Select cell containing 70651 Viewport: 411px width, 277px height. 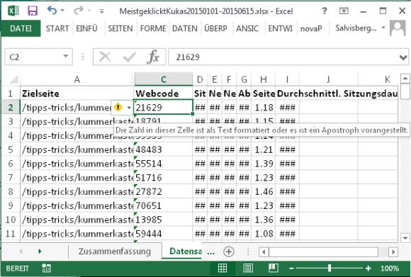tap(164, 205)
